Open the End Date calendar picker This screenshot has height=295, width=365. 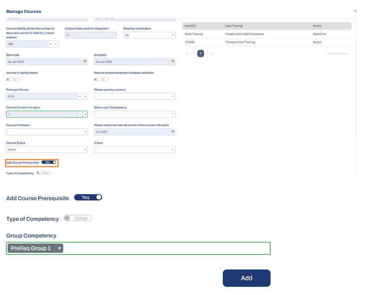point(173,62)
